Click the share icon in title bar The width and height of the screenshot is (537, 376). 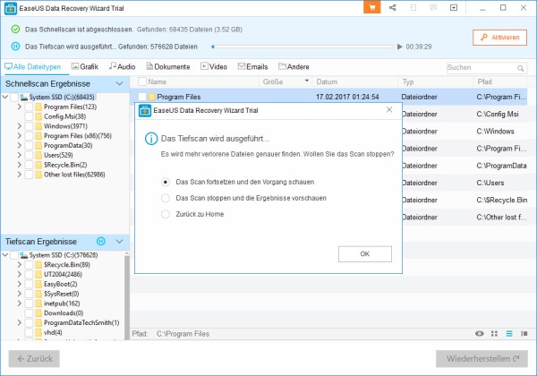[393, 7]
